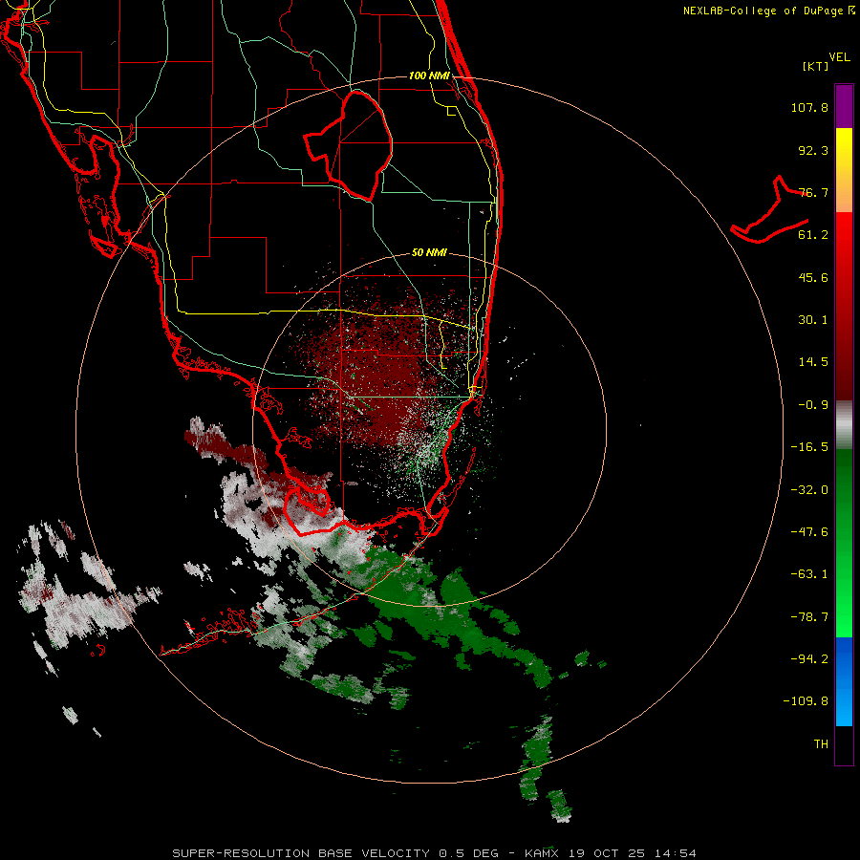This screenshot has height=860, width=860.
Task: Click the 92.3 velocity scale value
Action: pyautogui.click(x=813, y=150)
